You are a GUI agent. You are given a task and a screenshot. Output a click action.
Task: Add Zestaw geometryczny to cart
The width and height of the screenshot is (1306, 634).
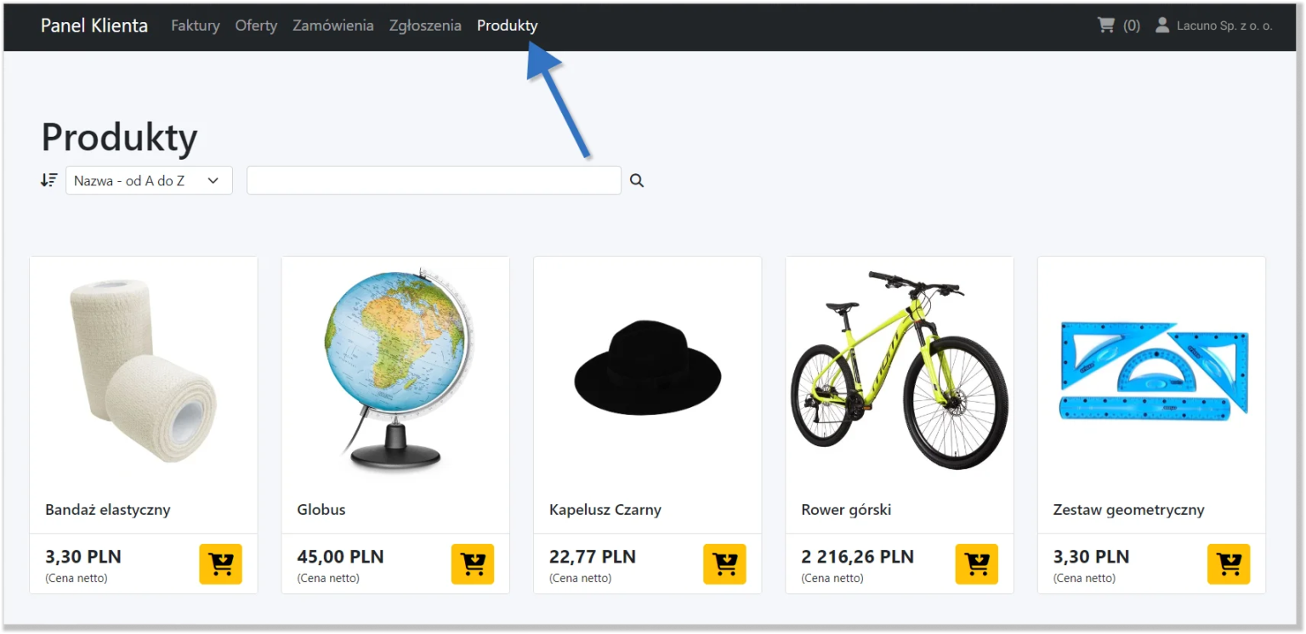point(1228,564)
